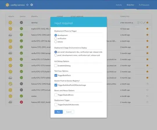Click the STATUS column header

(22, 16)
